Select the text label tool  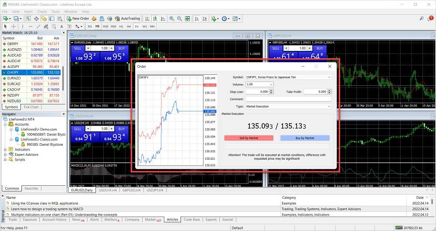point(69,27)
